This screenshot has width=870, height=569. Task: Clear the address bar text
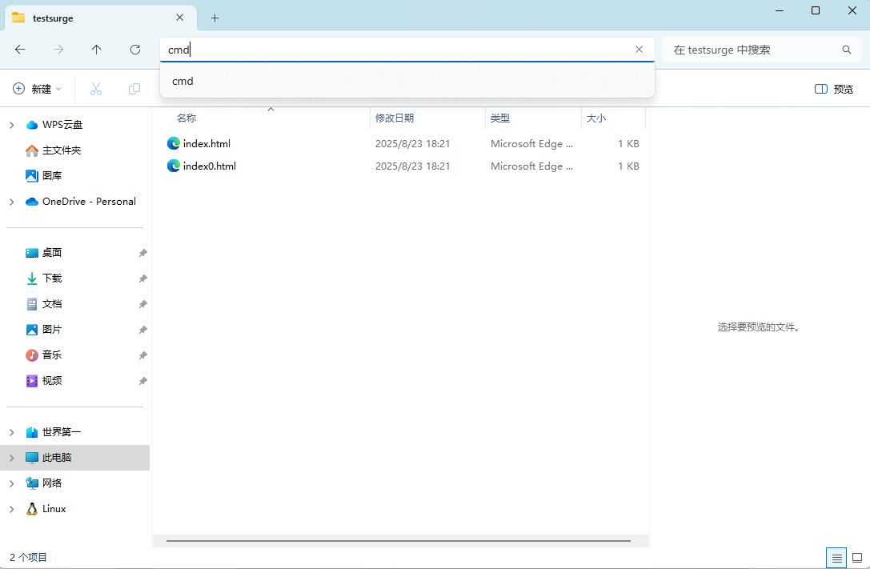click(639, 50)
